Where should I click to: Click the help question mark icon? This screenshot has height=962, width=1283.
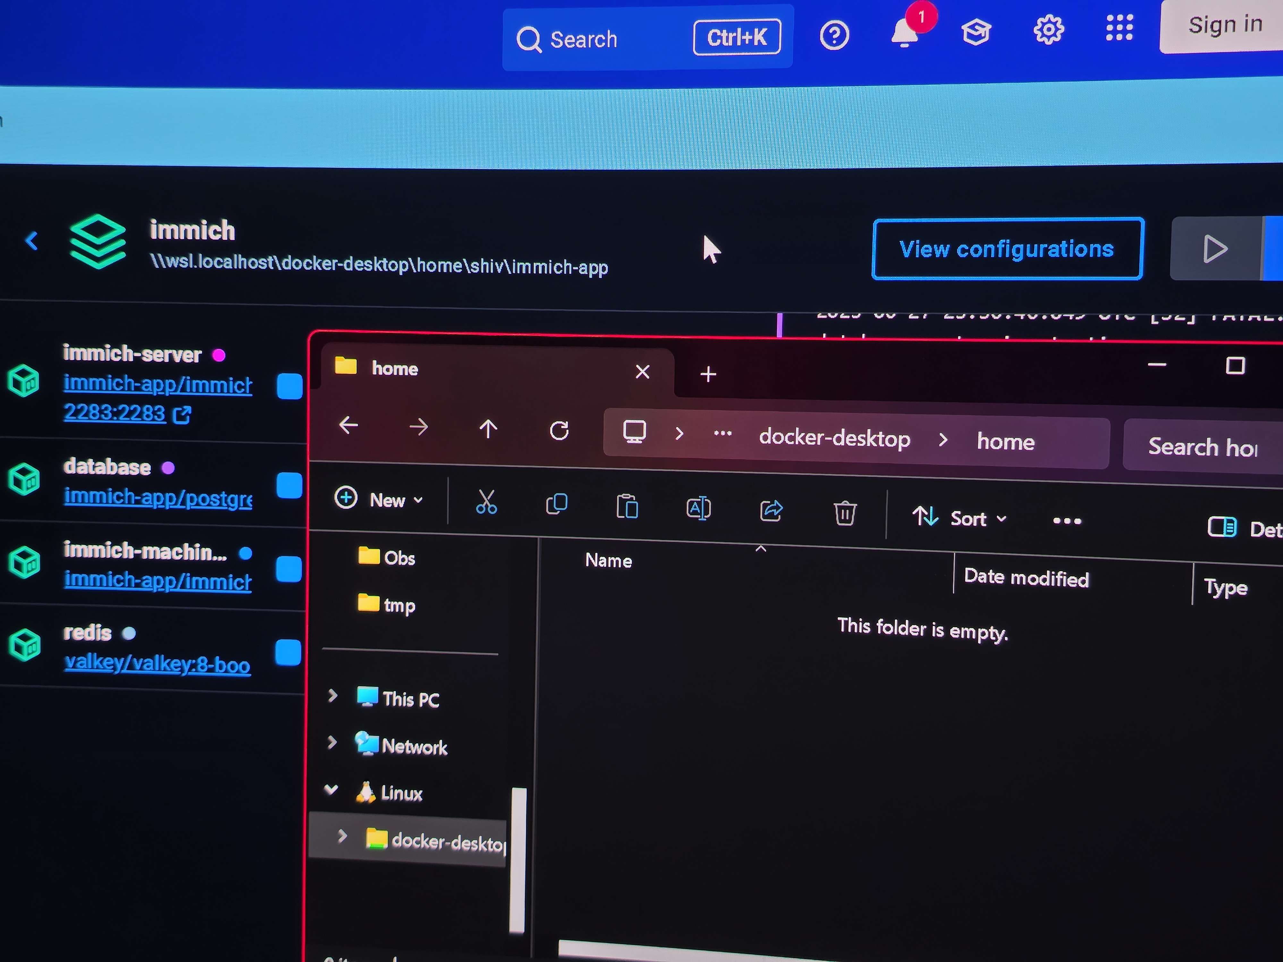pos(834,36)
